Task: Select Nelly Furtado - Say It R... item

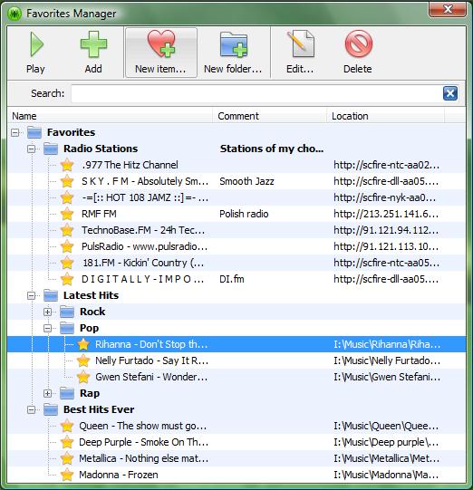Action: point(236,361)
